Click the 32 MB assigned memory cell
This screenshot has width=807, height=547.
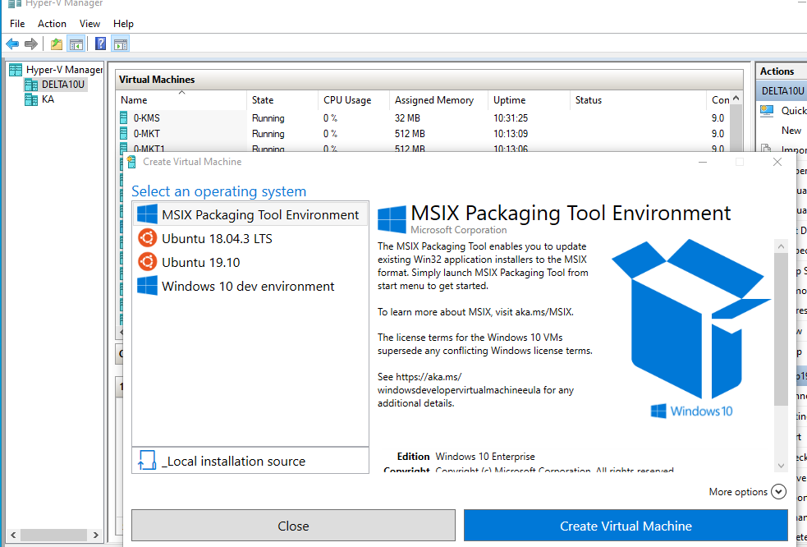coord(408,118)
